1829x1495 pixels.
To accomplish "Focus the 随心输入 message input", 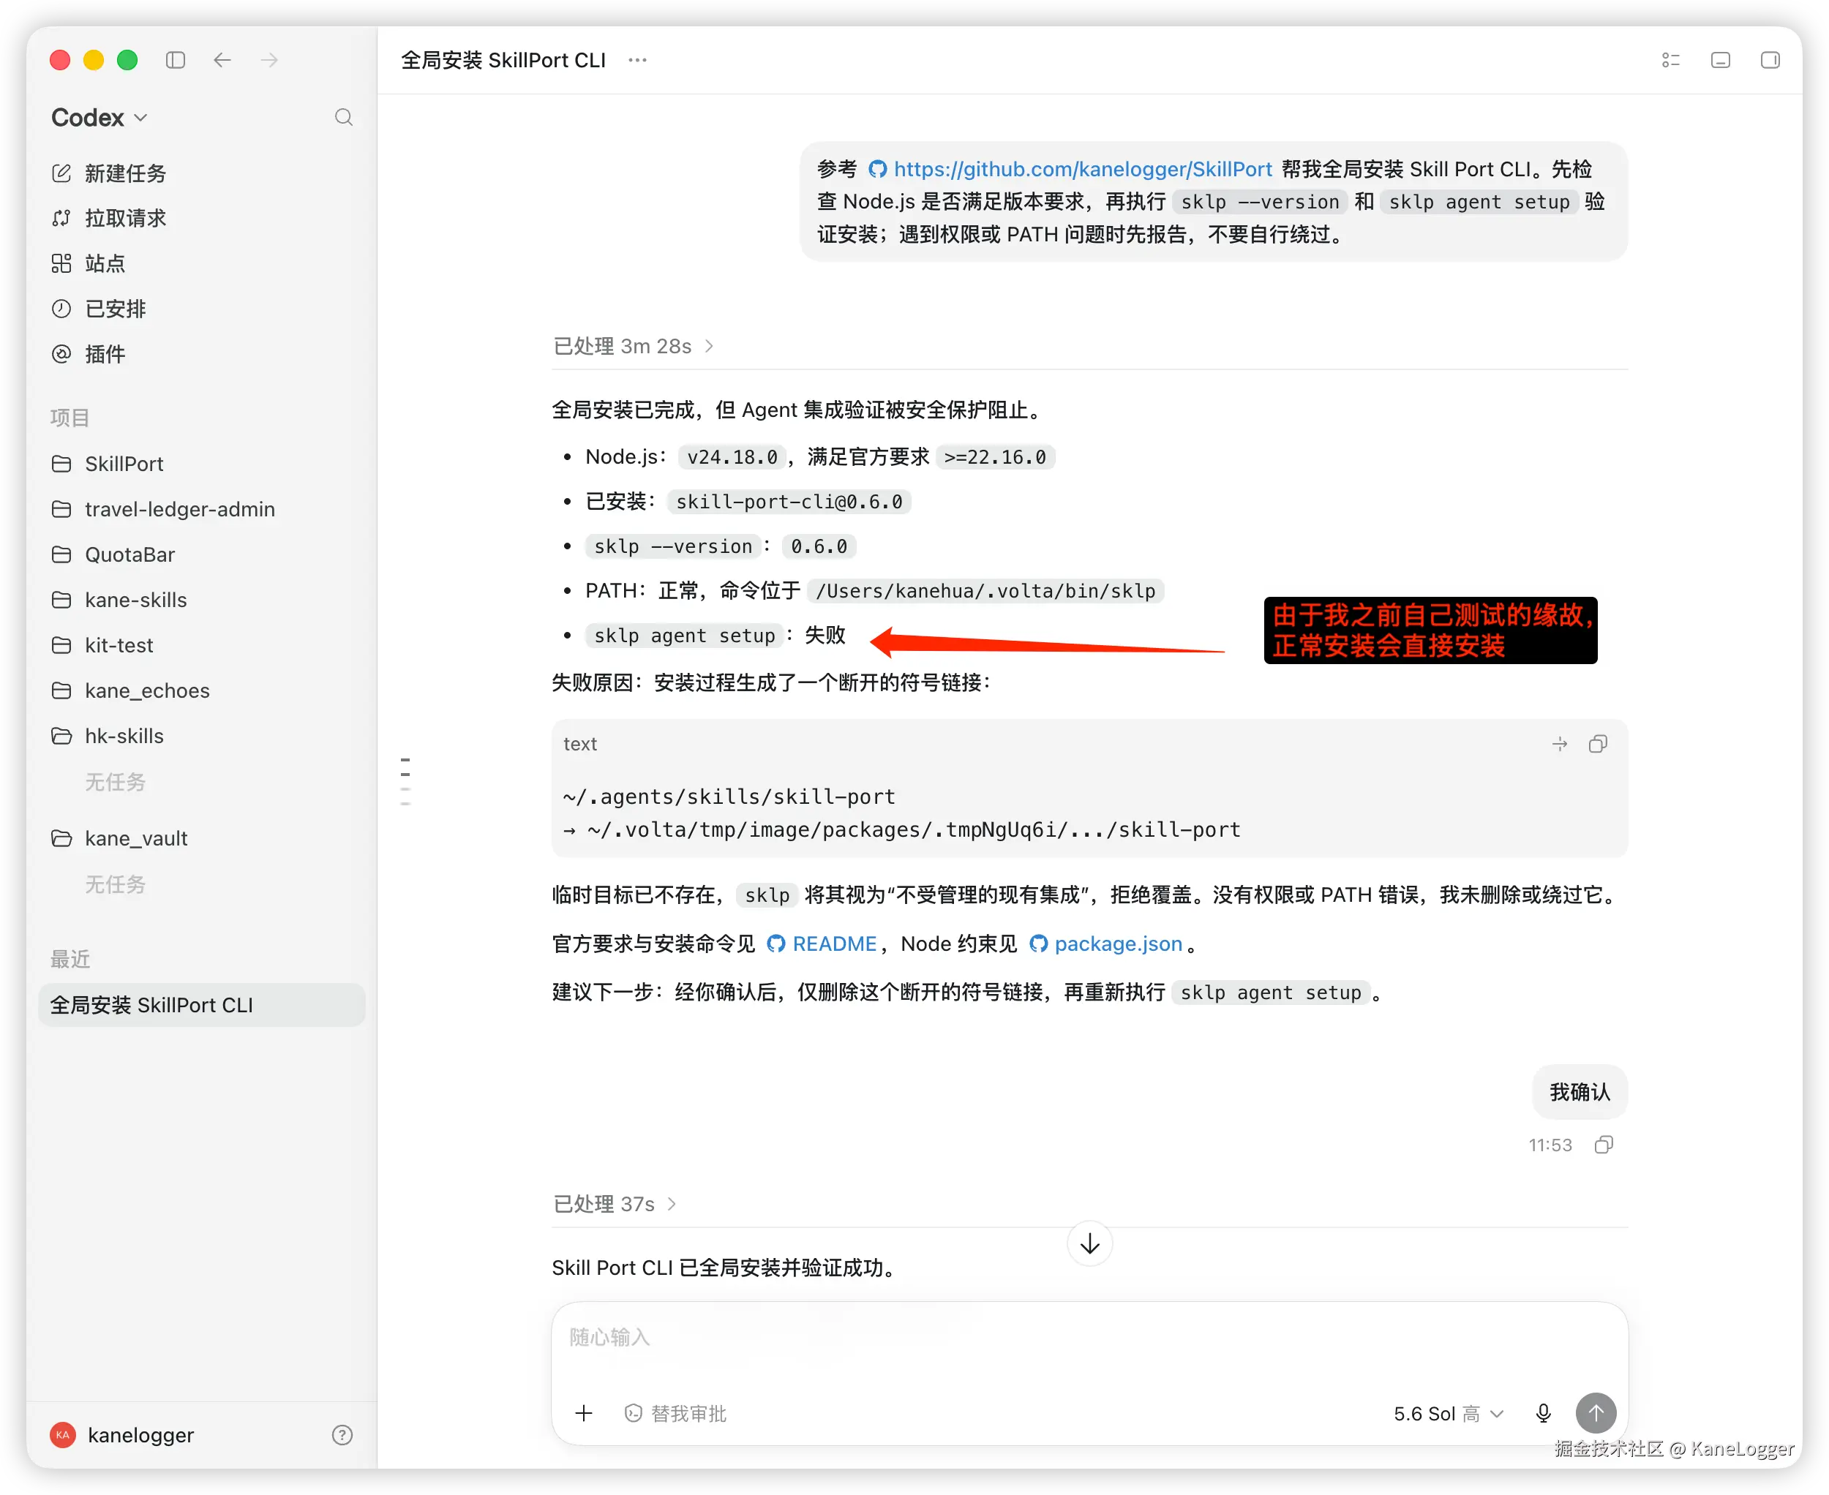I will point(1089,1338).
